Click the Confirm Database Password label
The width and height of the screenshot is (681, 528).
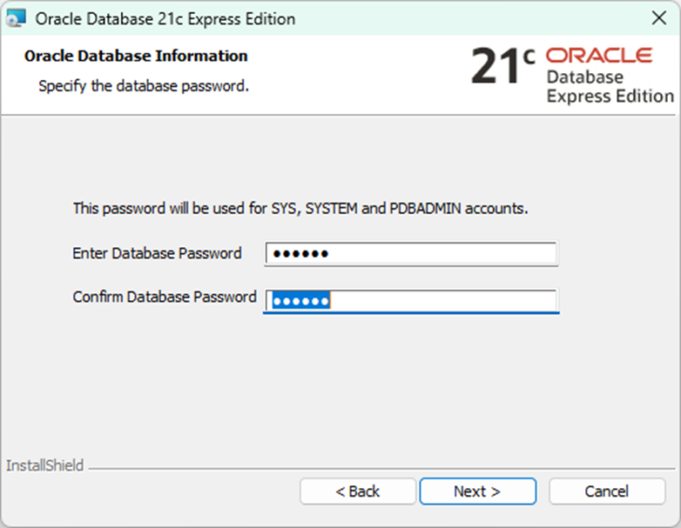click(x=165, y=297)
